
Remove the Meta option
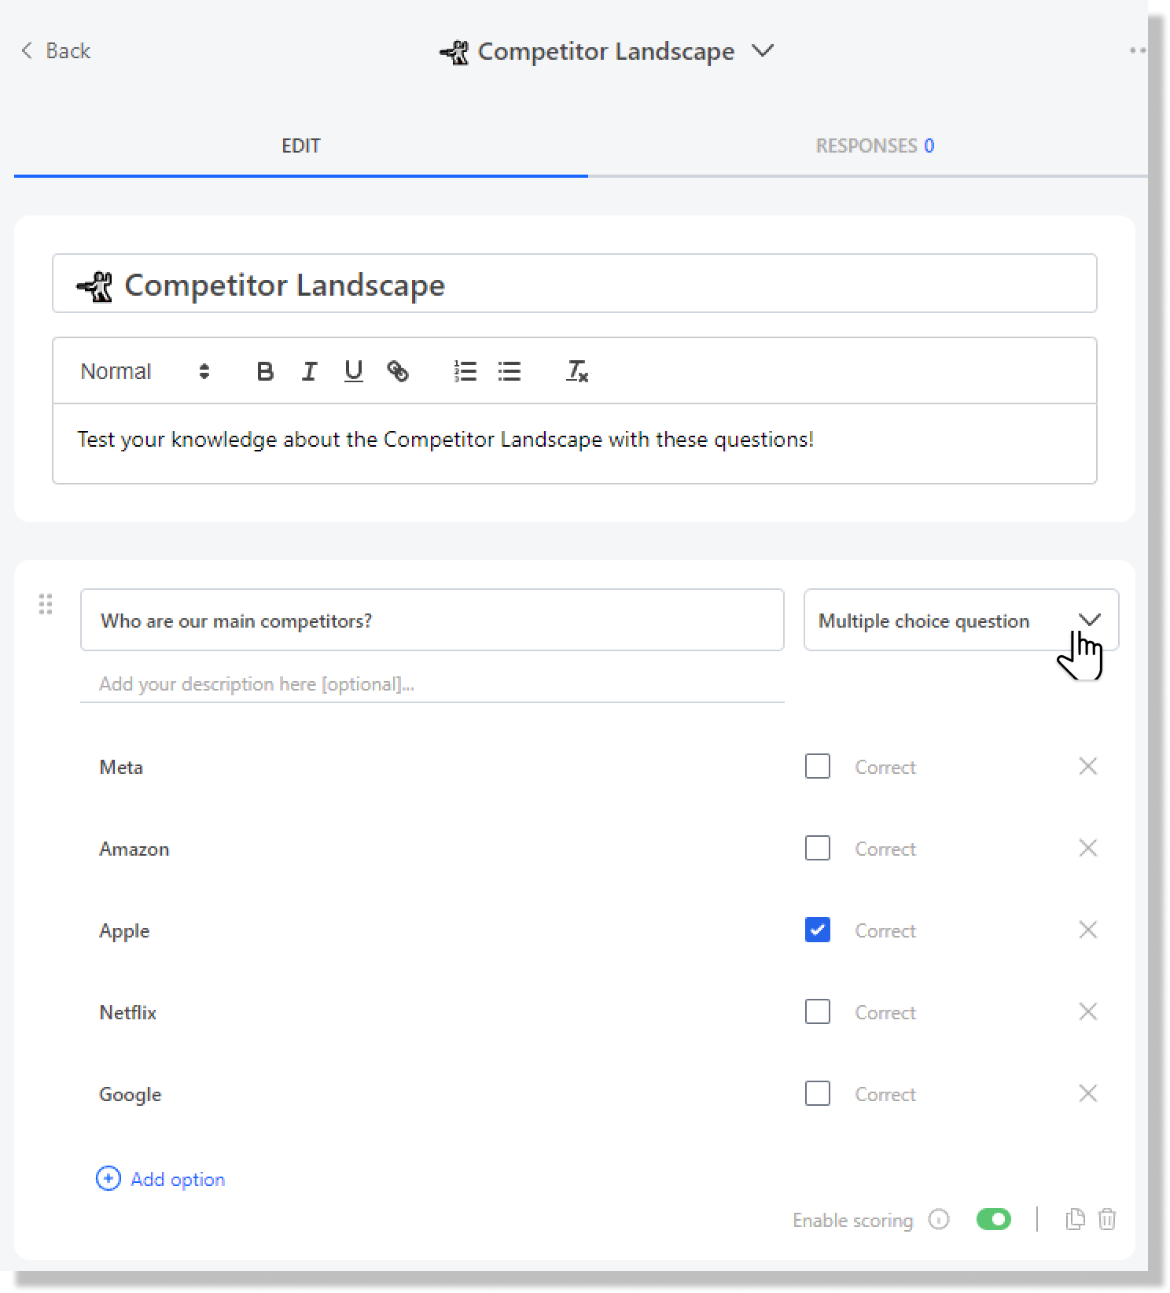[1088, 767]
